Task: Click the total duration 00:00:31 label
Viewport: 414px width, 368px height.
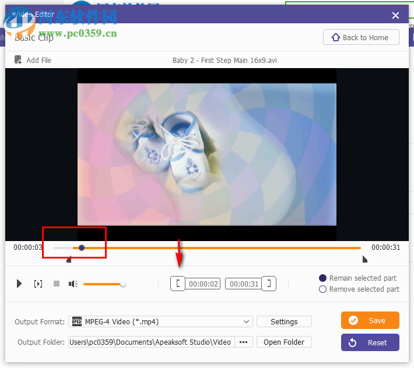Action: coord(386,247)
